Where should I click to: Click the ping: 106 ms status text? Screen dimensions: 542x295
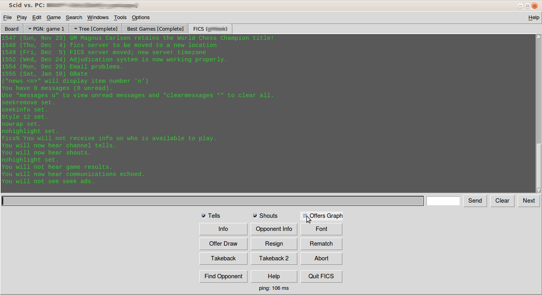click(274, 288)
